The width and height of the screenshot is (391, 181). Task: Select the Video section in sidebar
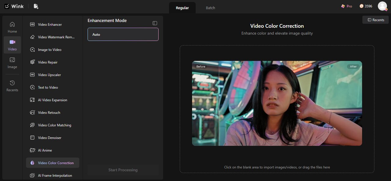click(x=12, y=45)
